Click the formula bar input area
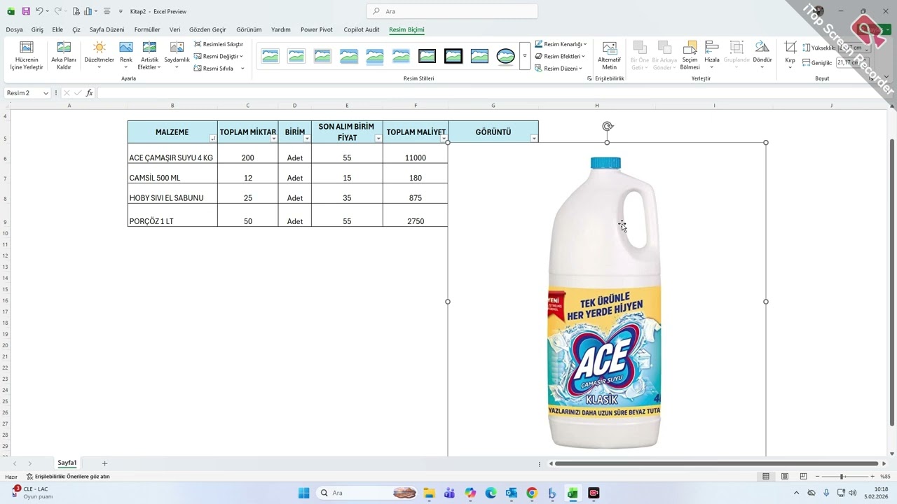 pos(491,93)
